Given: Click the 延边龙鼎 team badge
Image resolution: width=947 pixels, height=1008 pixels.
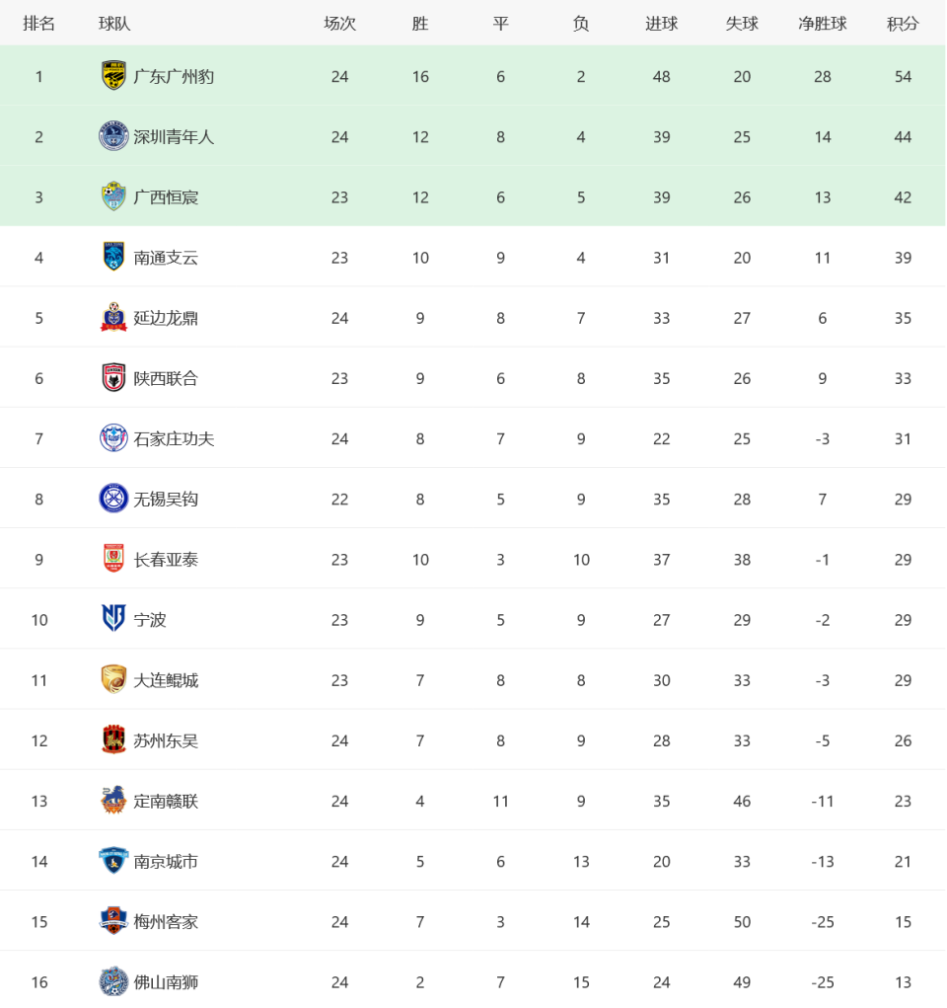Looking at the screenshot, I should pos(113,318).
